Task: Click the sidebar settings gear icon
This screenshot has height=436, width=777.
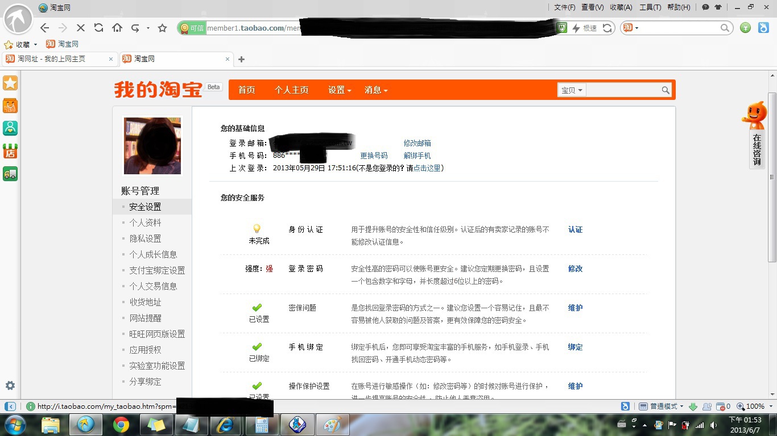Action: (10, 385)
